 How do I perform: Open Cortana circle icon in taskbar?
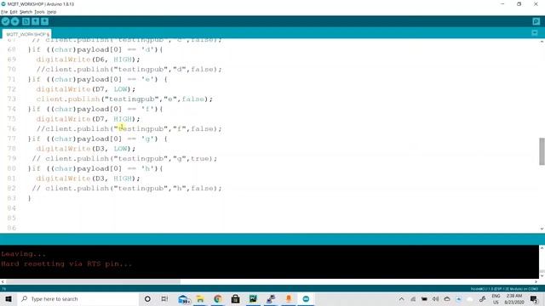tap(147, 298)
